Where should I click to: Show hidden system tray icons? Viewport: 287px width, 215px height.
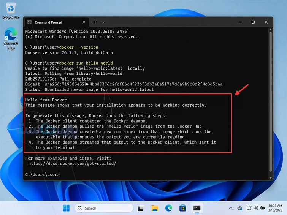pos(230,208)
